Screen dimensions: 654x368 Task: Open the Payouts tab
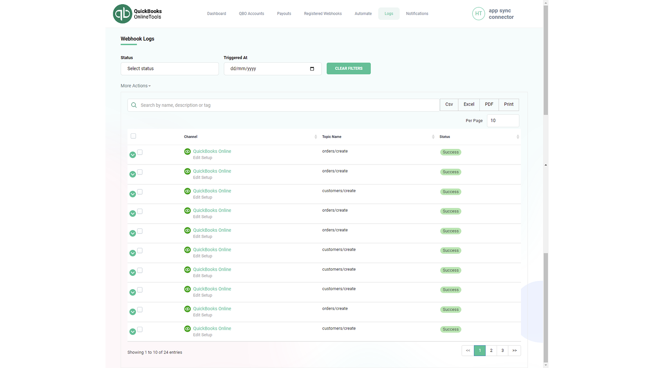[284, 13]
